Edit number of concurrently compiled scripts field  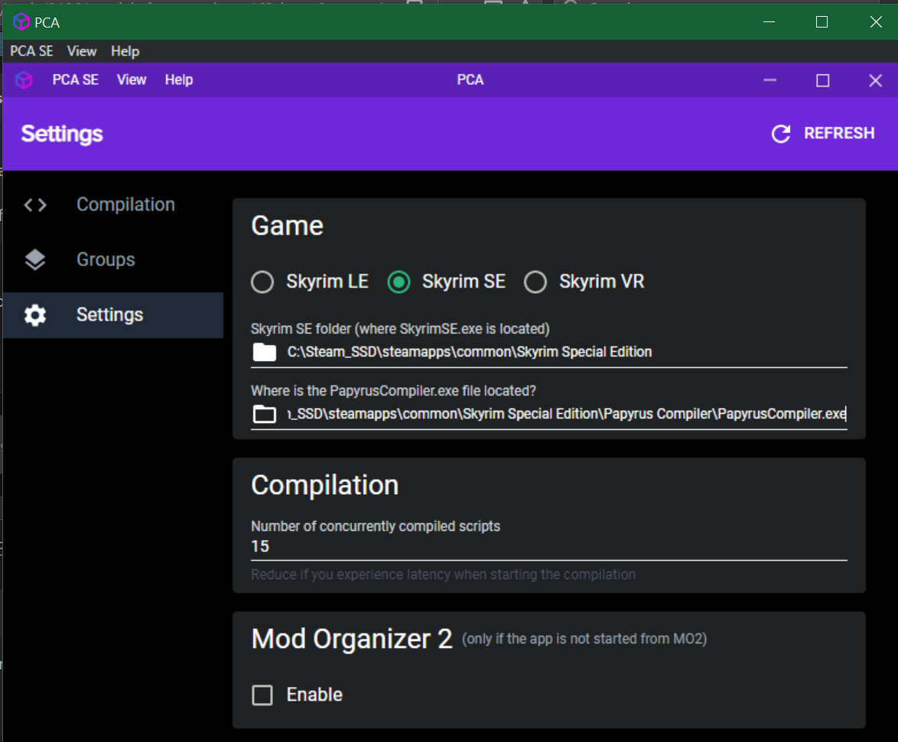(x=548, y=547)
